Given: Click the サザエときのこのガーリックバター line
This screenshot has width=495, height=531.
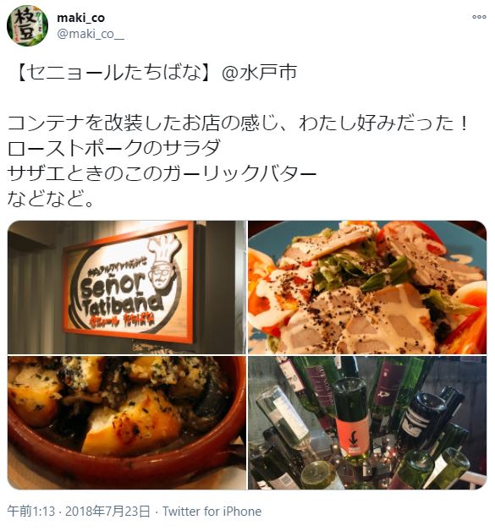Looking at the screenshot, I should [x=162, y=173].
